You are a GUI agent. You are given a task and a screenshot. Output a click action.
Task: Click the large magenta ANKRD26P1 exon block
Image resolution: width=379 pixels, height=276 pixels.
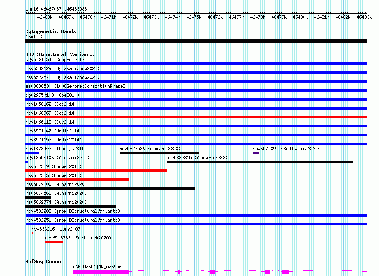point(101,272)
